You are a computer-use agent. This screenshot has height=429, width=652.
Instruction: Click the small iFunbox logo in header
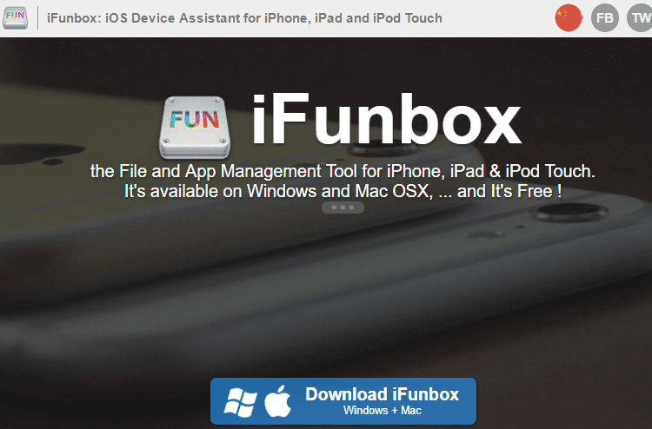pos(16,18)
